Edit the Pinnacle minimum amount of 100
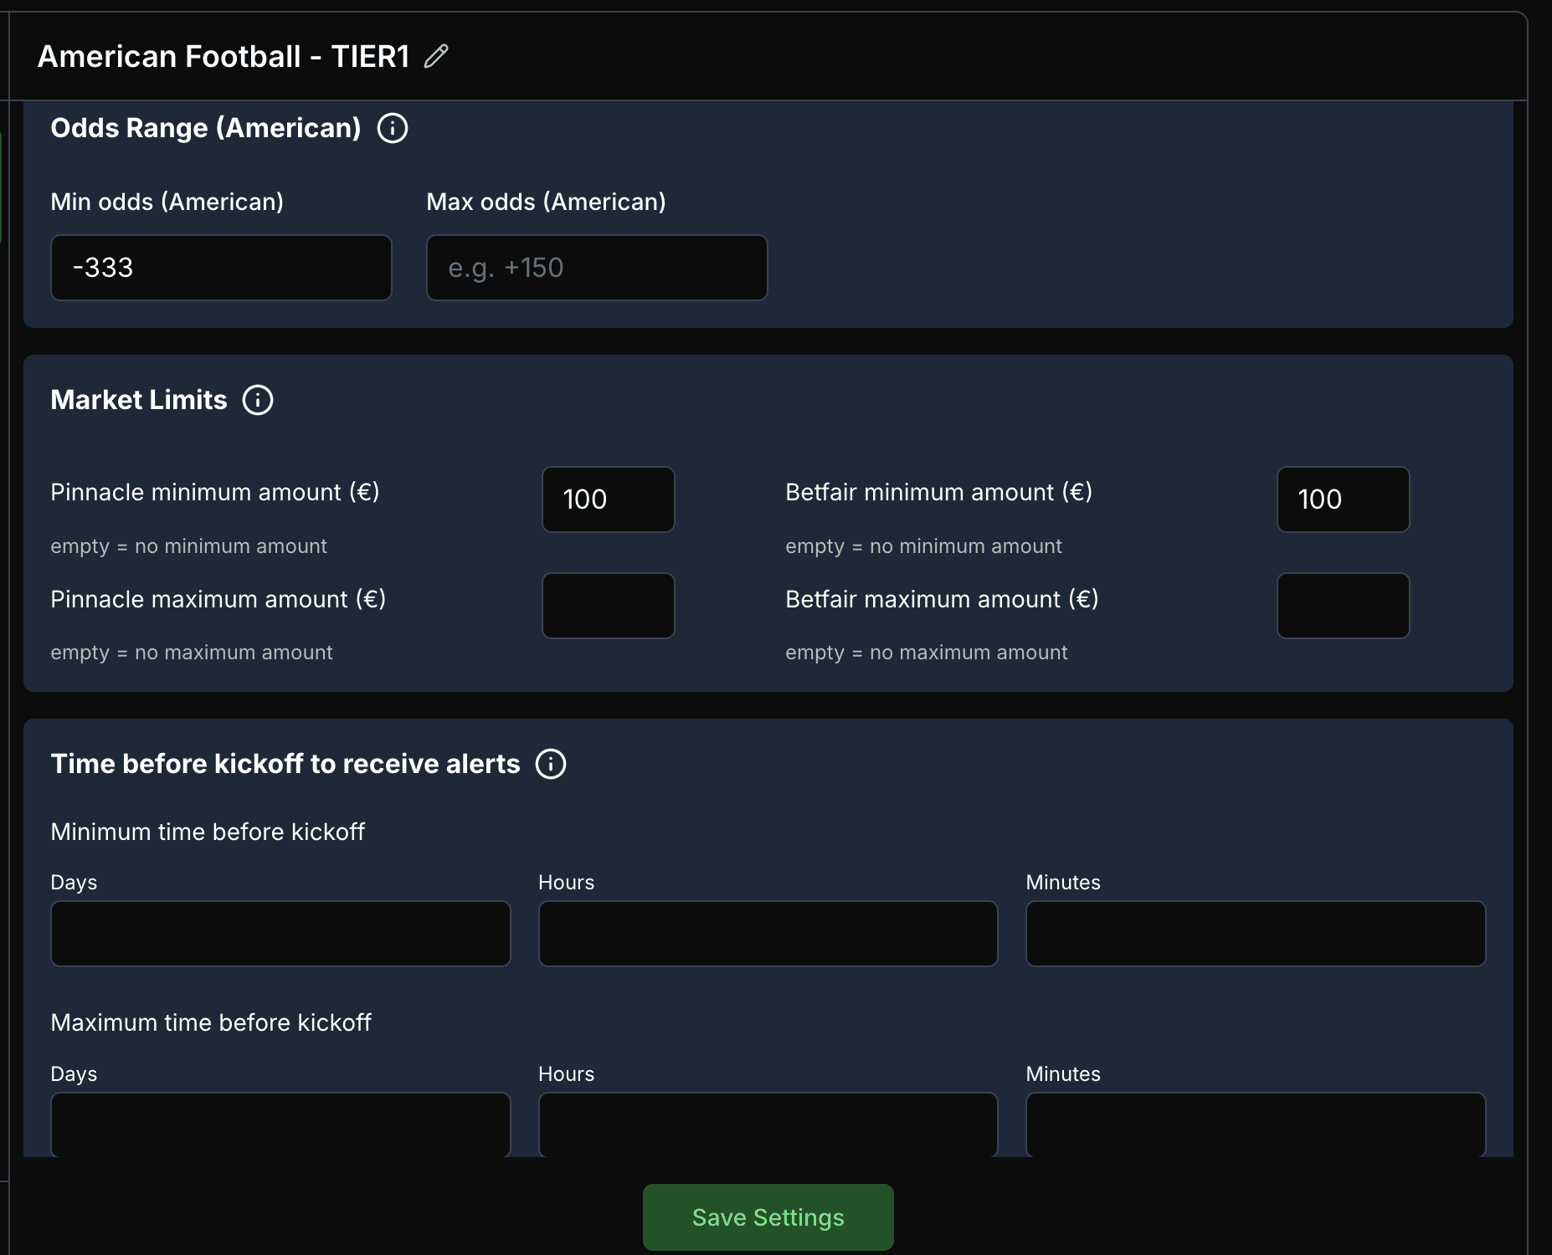 click(x=608, y=499)
